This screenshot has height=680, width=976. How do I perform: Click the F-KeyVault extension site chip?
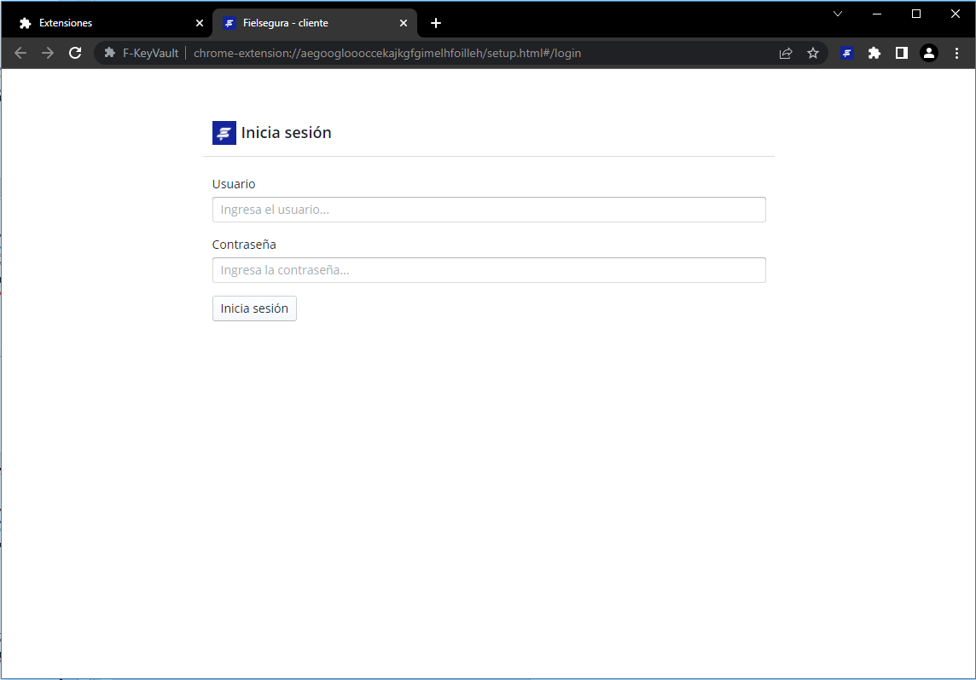tap(141, 53)
